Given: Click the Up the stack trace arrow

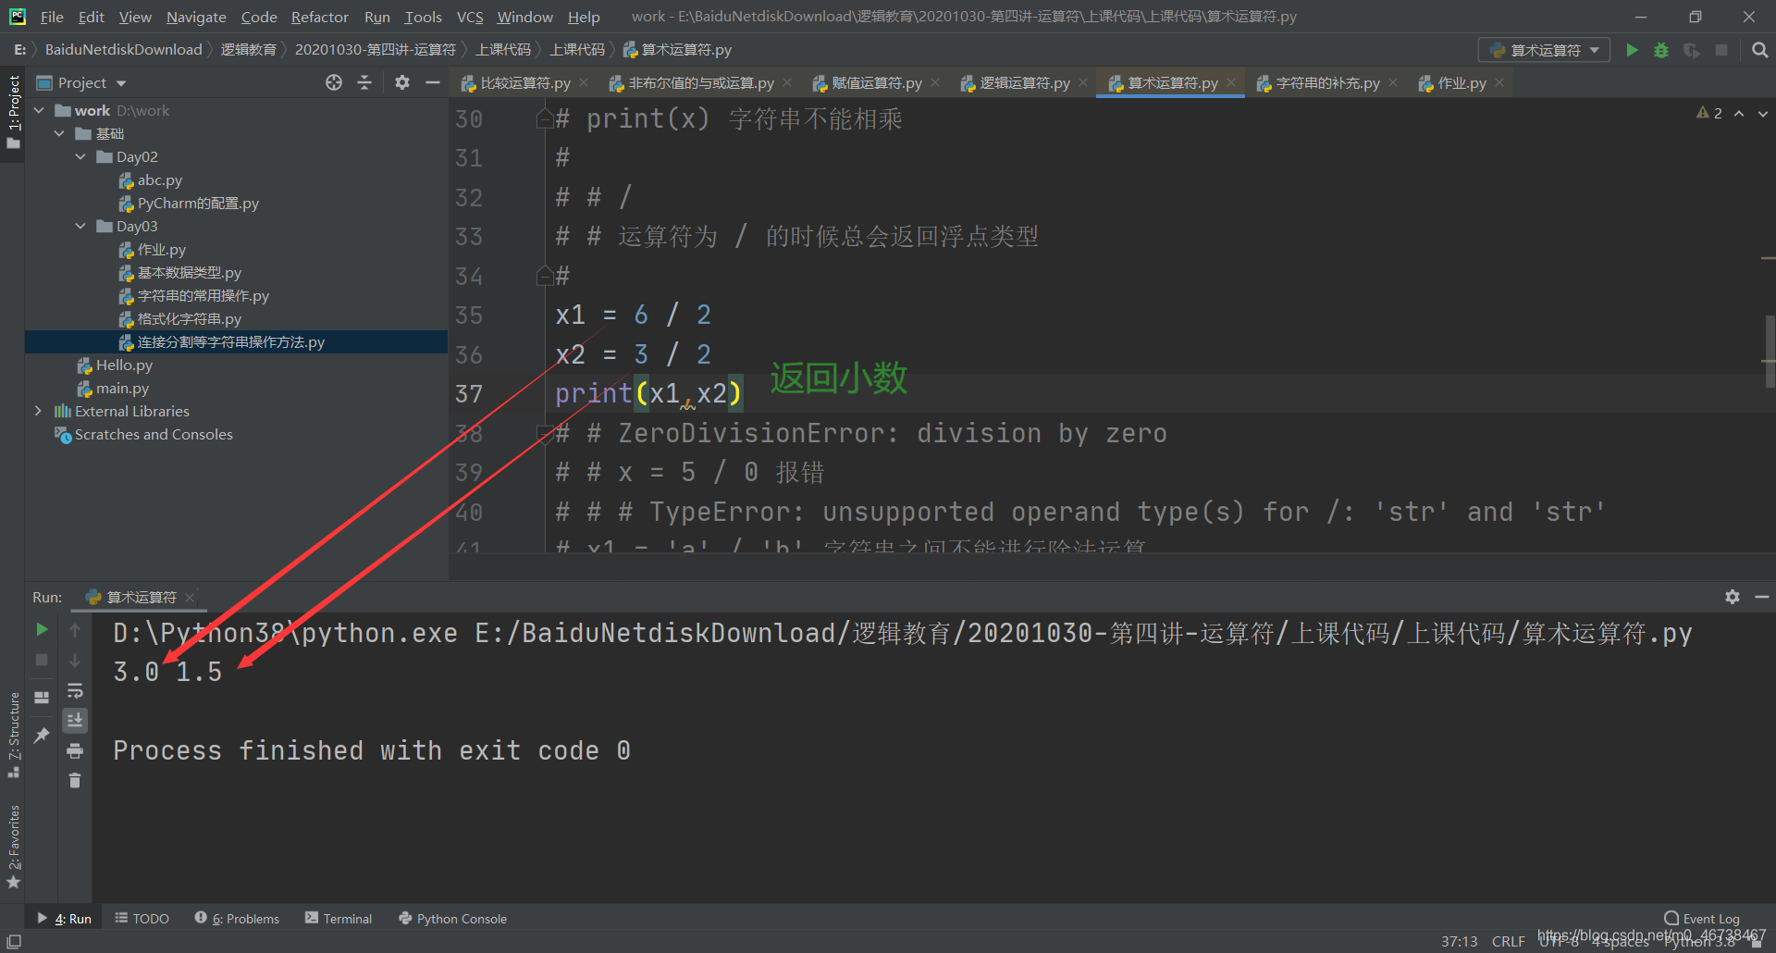Looking at the screenshot, I should pos(75,630).
